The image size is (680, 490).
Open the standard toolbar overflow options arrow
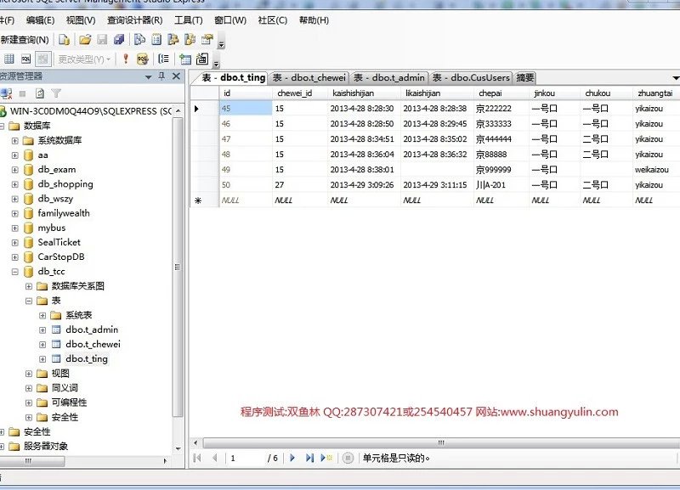point(221,44)
